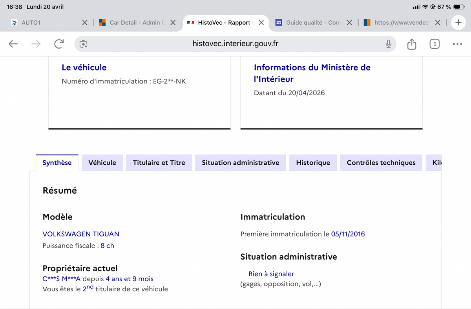Click the Rien à signaler link
The width and height of the screenshot is (471, 309).
click(x=271, y=274)
